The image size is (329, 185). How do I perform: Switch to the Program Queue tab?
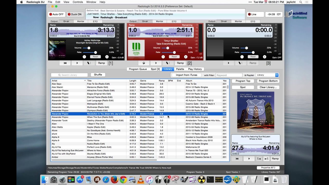pyautogui.click(x=138, y=69)
